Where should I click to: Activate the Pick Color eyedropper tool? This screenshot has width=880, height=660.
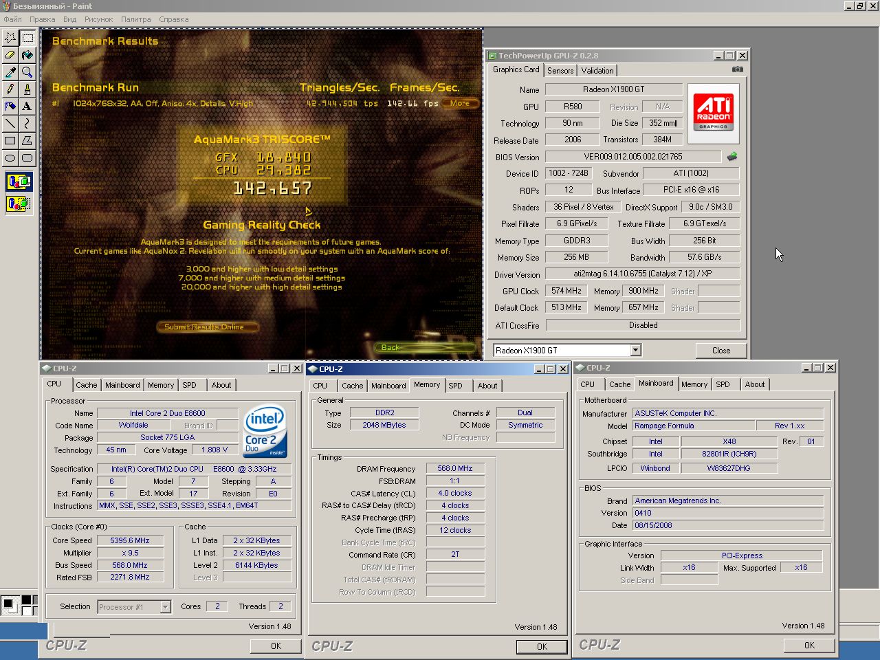click(10, 71)
